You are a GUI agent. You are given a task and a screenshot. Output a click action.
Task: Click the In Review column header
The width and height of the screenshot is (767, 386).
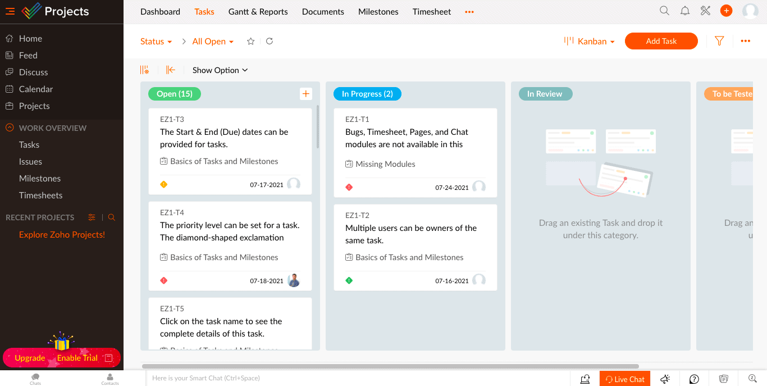tap(545, 94)
